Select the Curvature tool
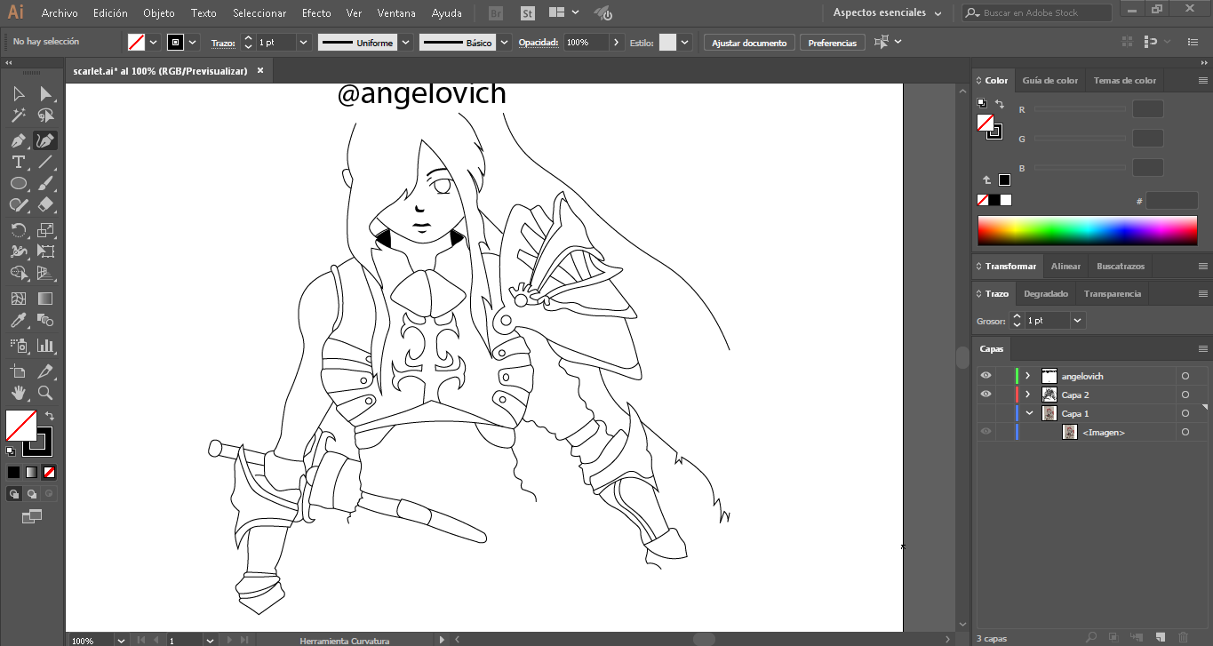 tap(45, 140)
